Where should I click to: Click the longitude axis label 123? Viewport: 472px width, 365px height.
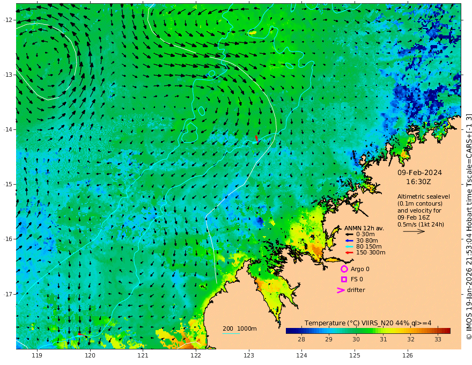(x=249, y=356)
